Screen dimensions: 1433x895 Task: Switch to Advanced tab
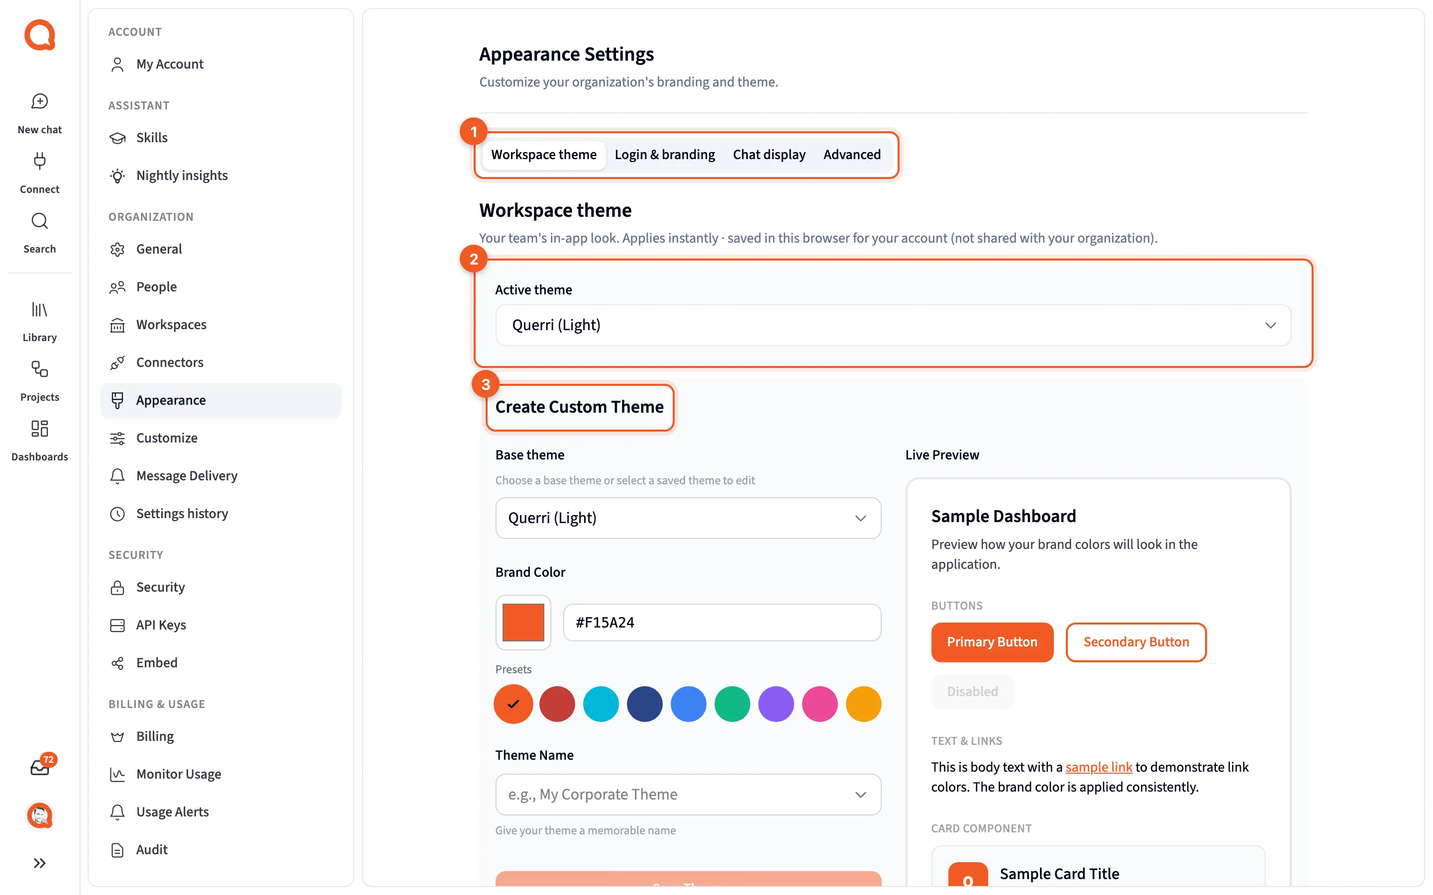(x=851, y=155)
